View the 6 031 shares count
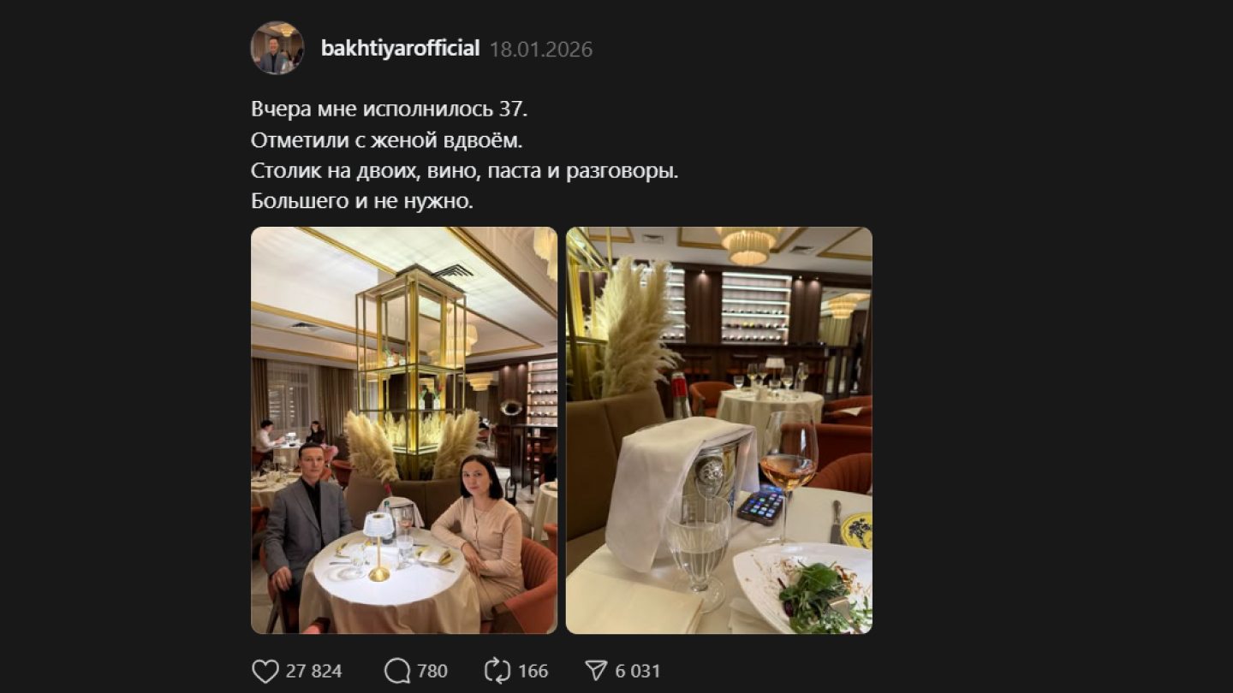This screenshot has height=693, width=1233. click(x=637, y=671)
